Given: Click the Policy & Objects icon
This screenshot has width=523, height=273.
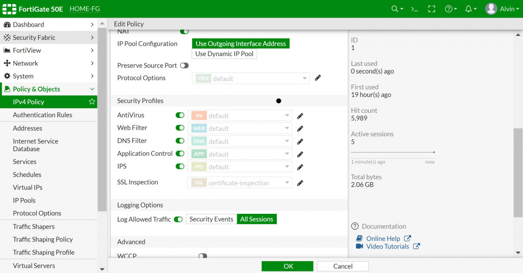Looking at the screenshot, I should tap(7, 89).
